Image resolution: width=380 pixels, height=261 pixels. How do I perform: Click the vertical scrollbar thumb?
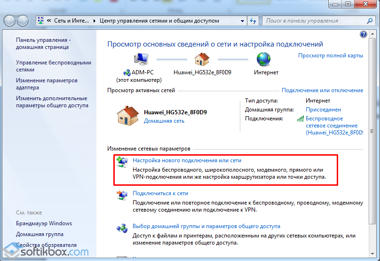[x=372, y=131]
